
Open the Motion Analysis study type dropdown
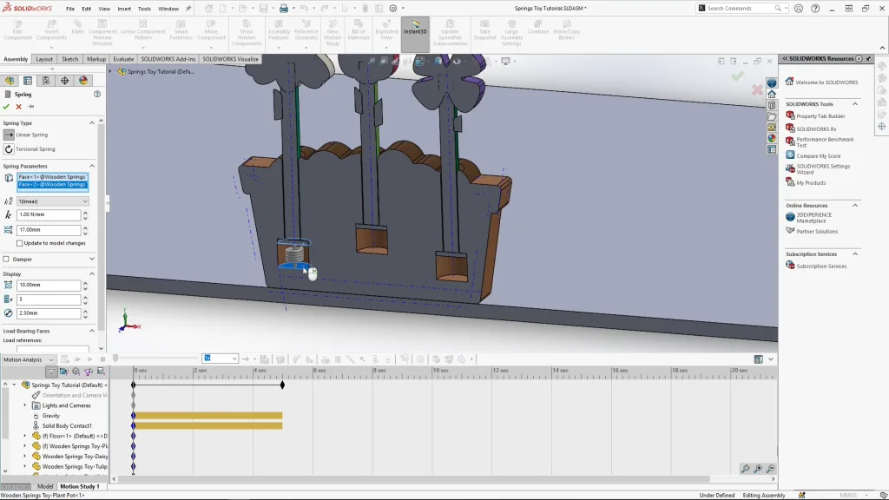tap(29, 359)
